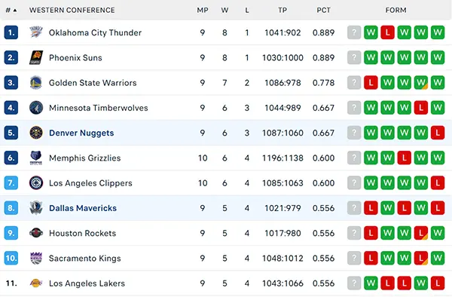Image resolution: width=452 pixels, height=297 pixels.
Task: Sort the table by the # rank column
Action: (x=11, y=10)
